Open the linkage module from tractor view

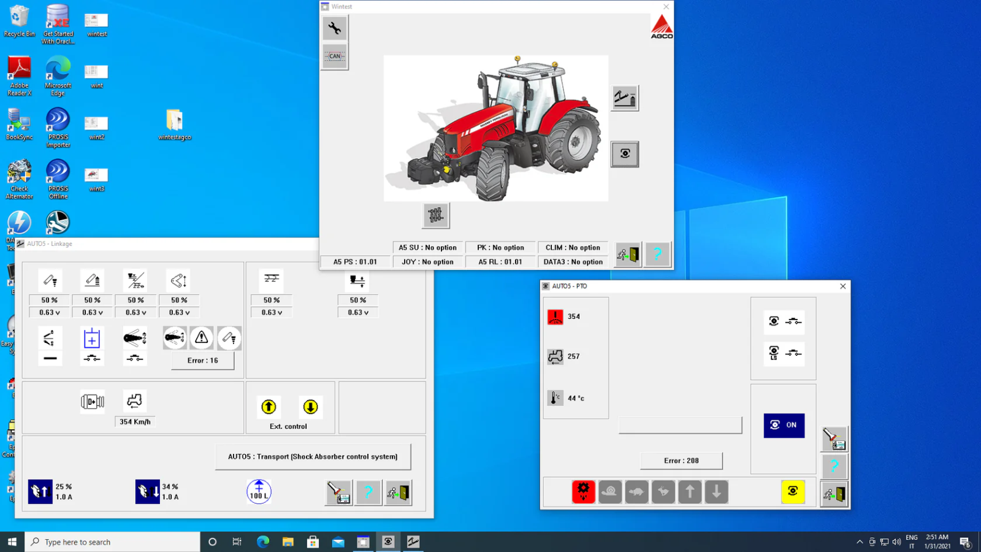click(x=625, y=98)
